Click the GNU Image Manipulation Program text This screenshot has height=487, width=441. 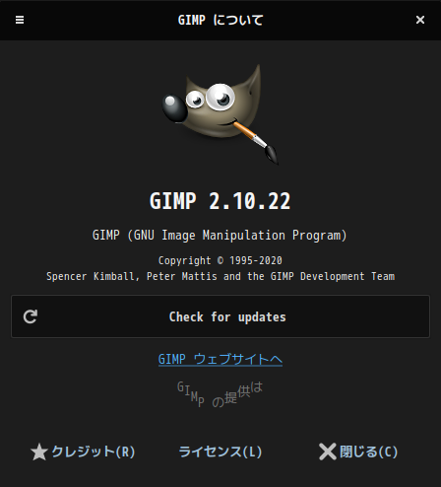coord(220,236)
